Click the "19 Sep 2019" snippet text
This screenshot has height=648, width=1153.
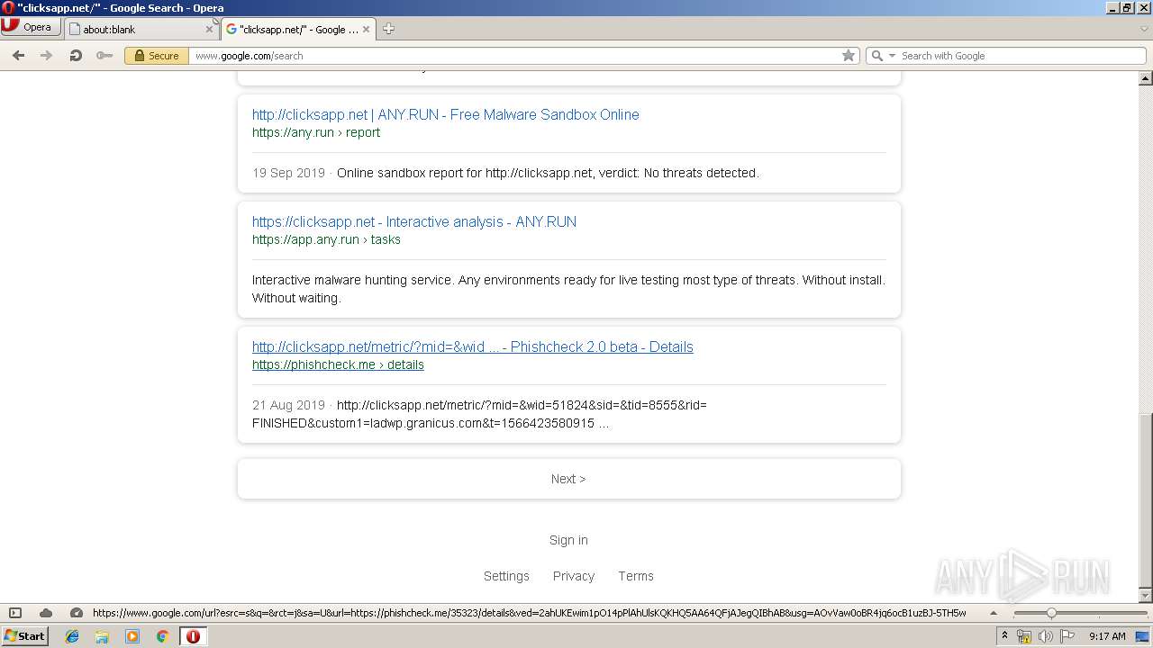288,173
